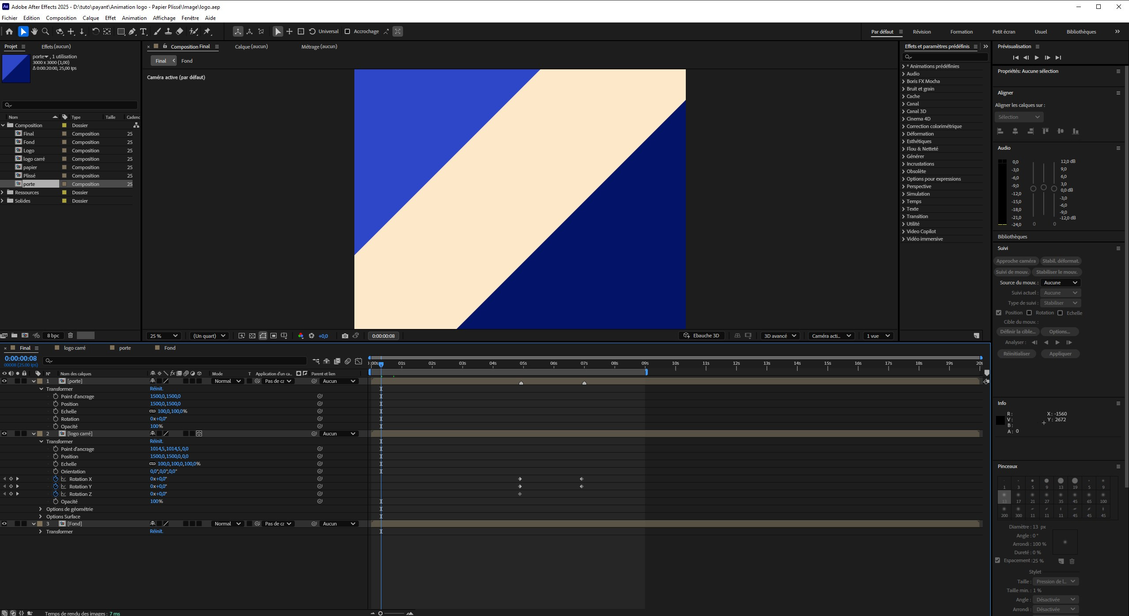Open the (Un quart) resolution dropdown

pyautogui.click(x=209, y=336)
